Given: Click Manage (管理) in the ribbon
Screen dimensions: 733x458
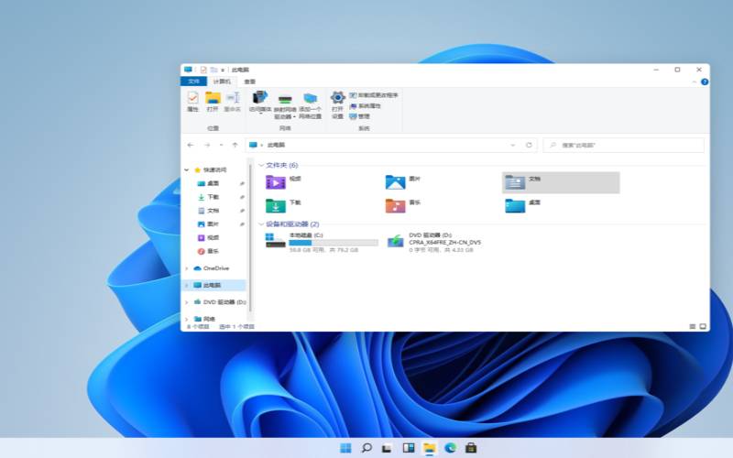Looking at the screenshot, I should (x=360, y=116).
